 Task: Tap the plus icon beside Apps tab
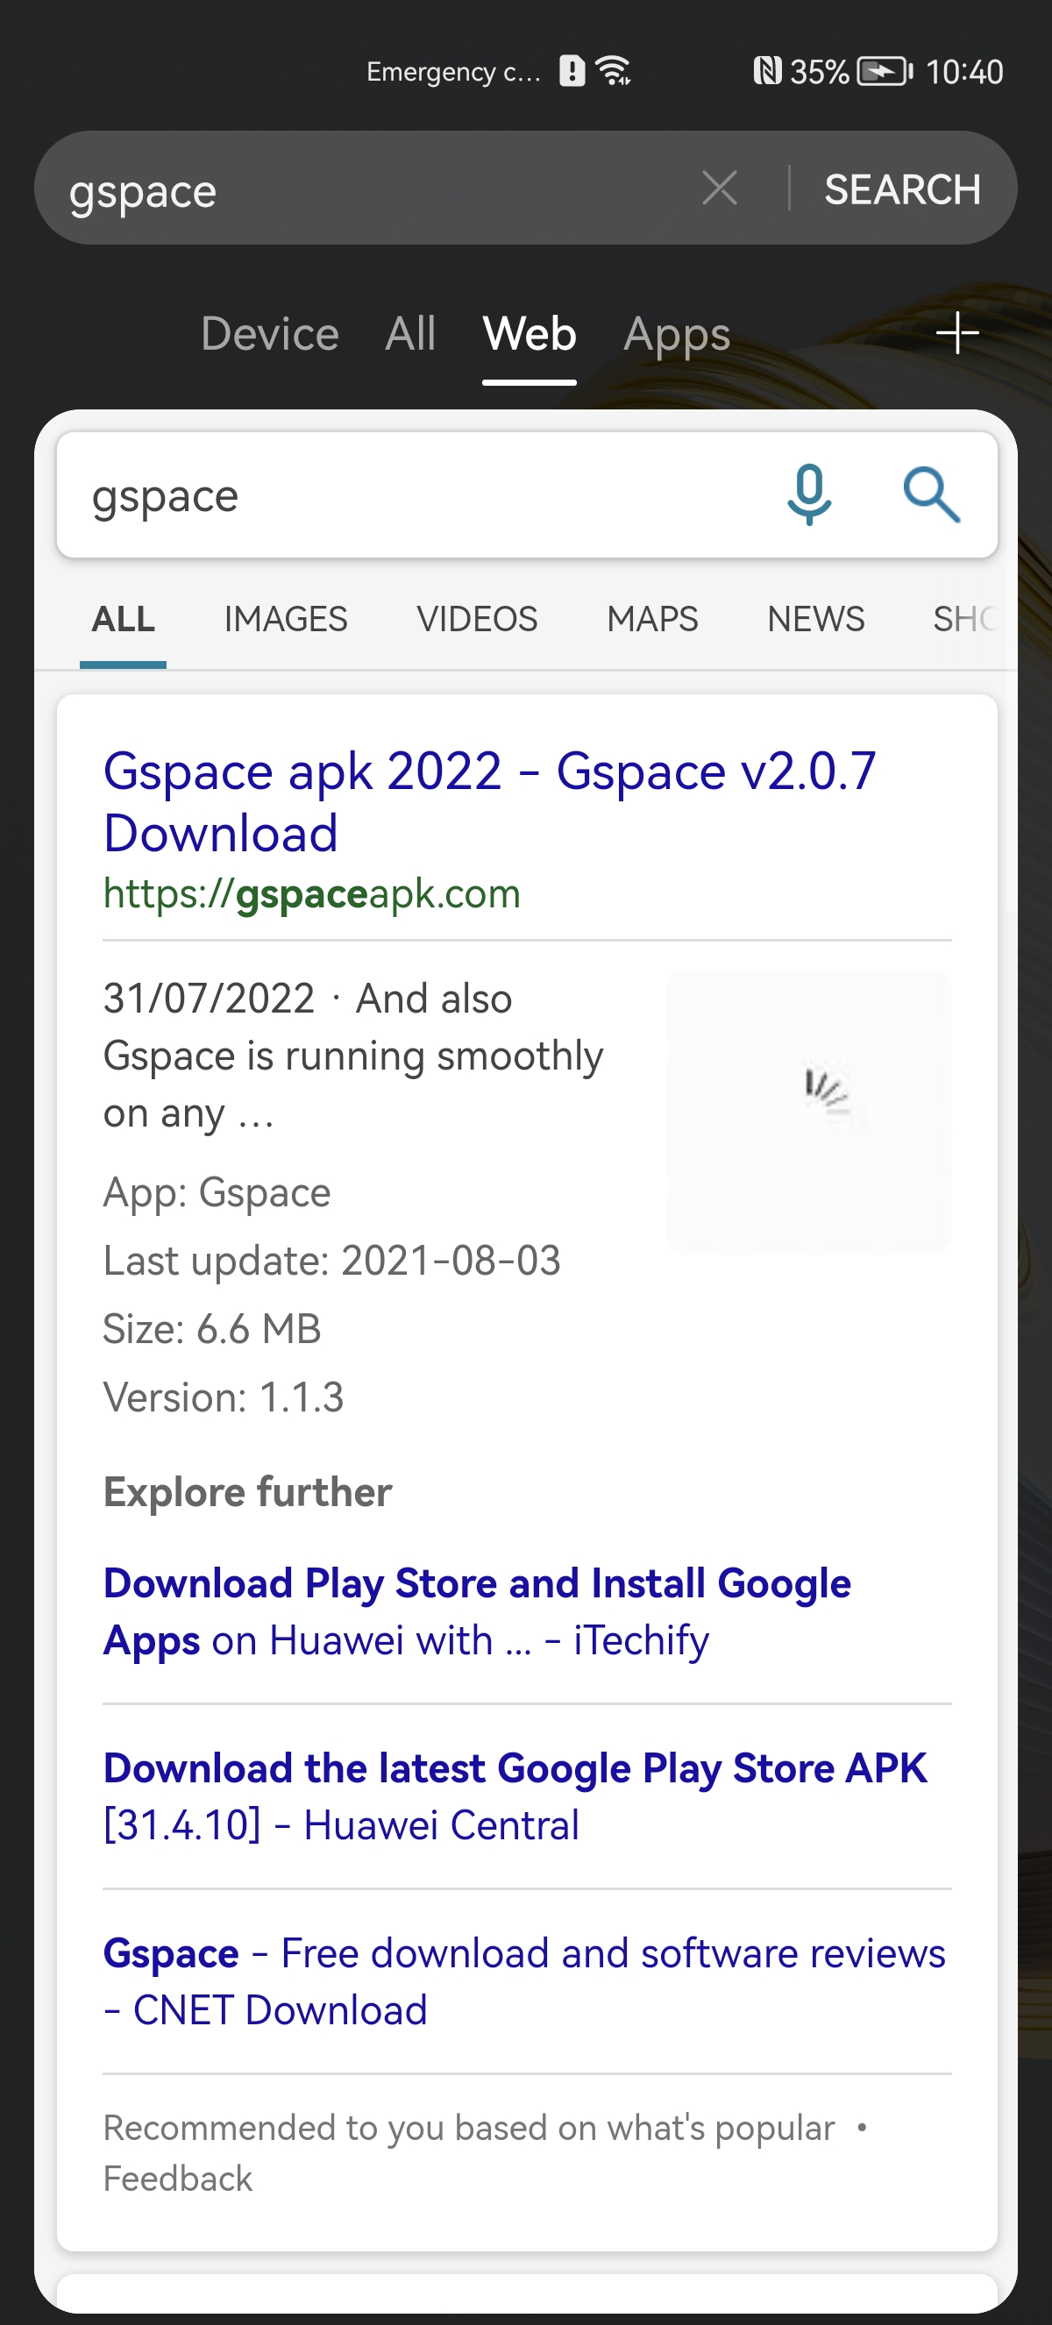point(956,334)
